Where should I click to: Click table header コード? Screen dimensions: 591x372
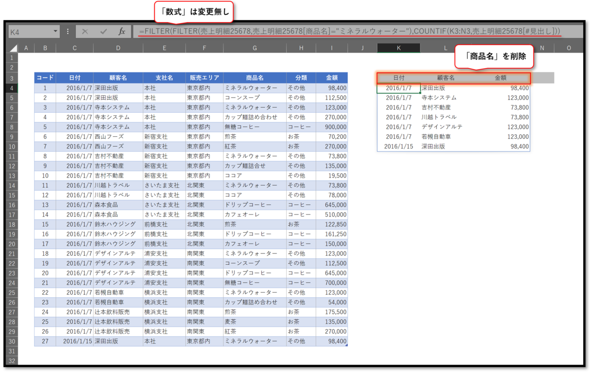[45, 78]
